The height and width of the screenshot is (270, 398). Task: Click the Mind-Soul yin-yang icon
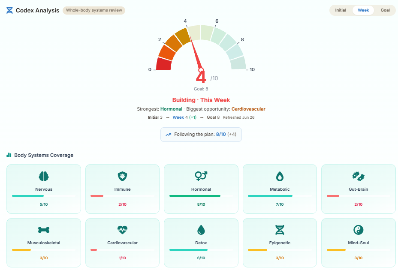pyautogui.click(x=358, y=230)
